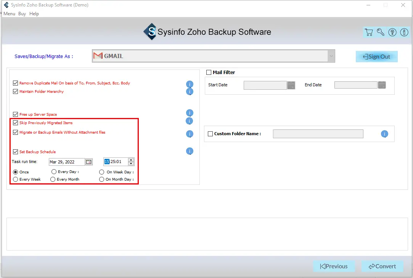
Task: Close the application window
Action: point(403,5)
